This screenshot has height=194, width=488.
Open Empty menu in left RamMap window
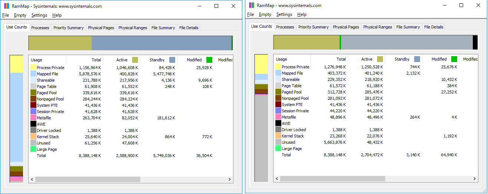pyautogui.click(x=20, y=15)
